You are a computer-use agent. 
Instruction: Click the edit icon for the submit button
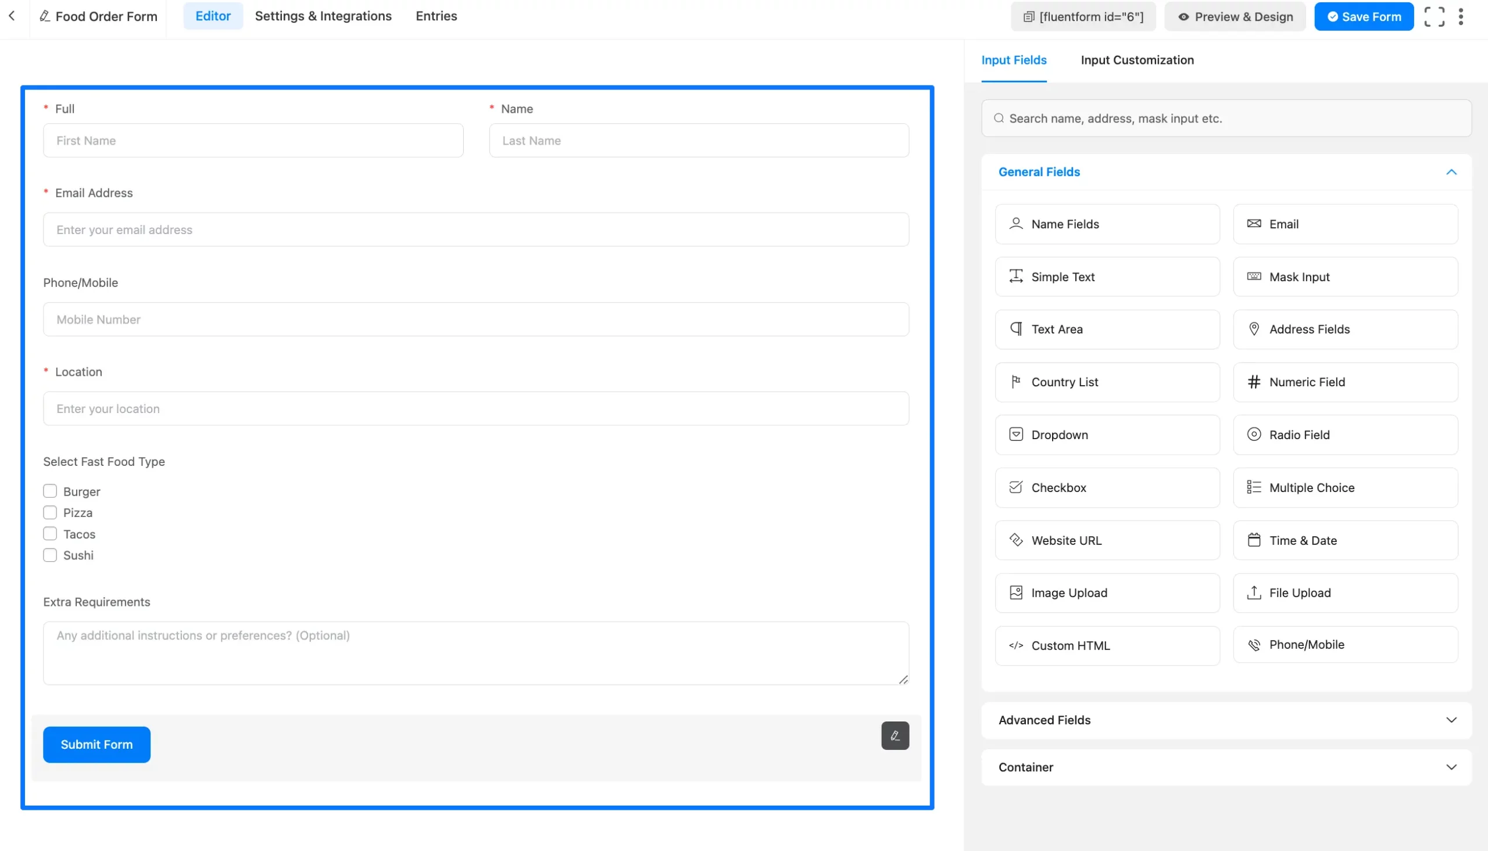pos(895,735)
